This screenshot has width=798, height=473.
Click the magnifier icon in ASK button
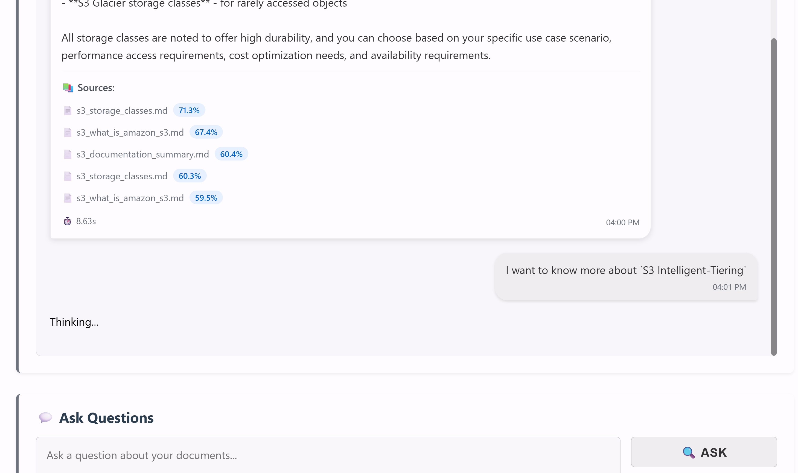pos(688,452)
